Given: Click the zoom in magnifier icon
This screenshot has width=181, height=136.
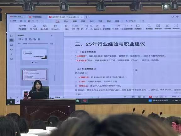Looking at the screenshot, I should [91, 26].
